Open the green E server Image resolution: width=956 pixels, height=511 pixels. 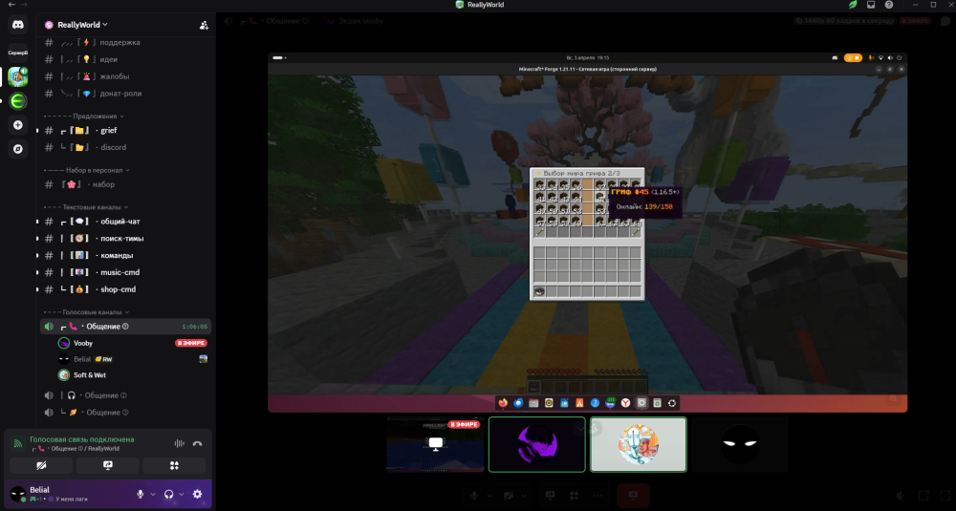tap(17, 101)
